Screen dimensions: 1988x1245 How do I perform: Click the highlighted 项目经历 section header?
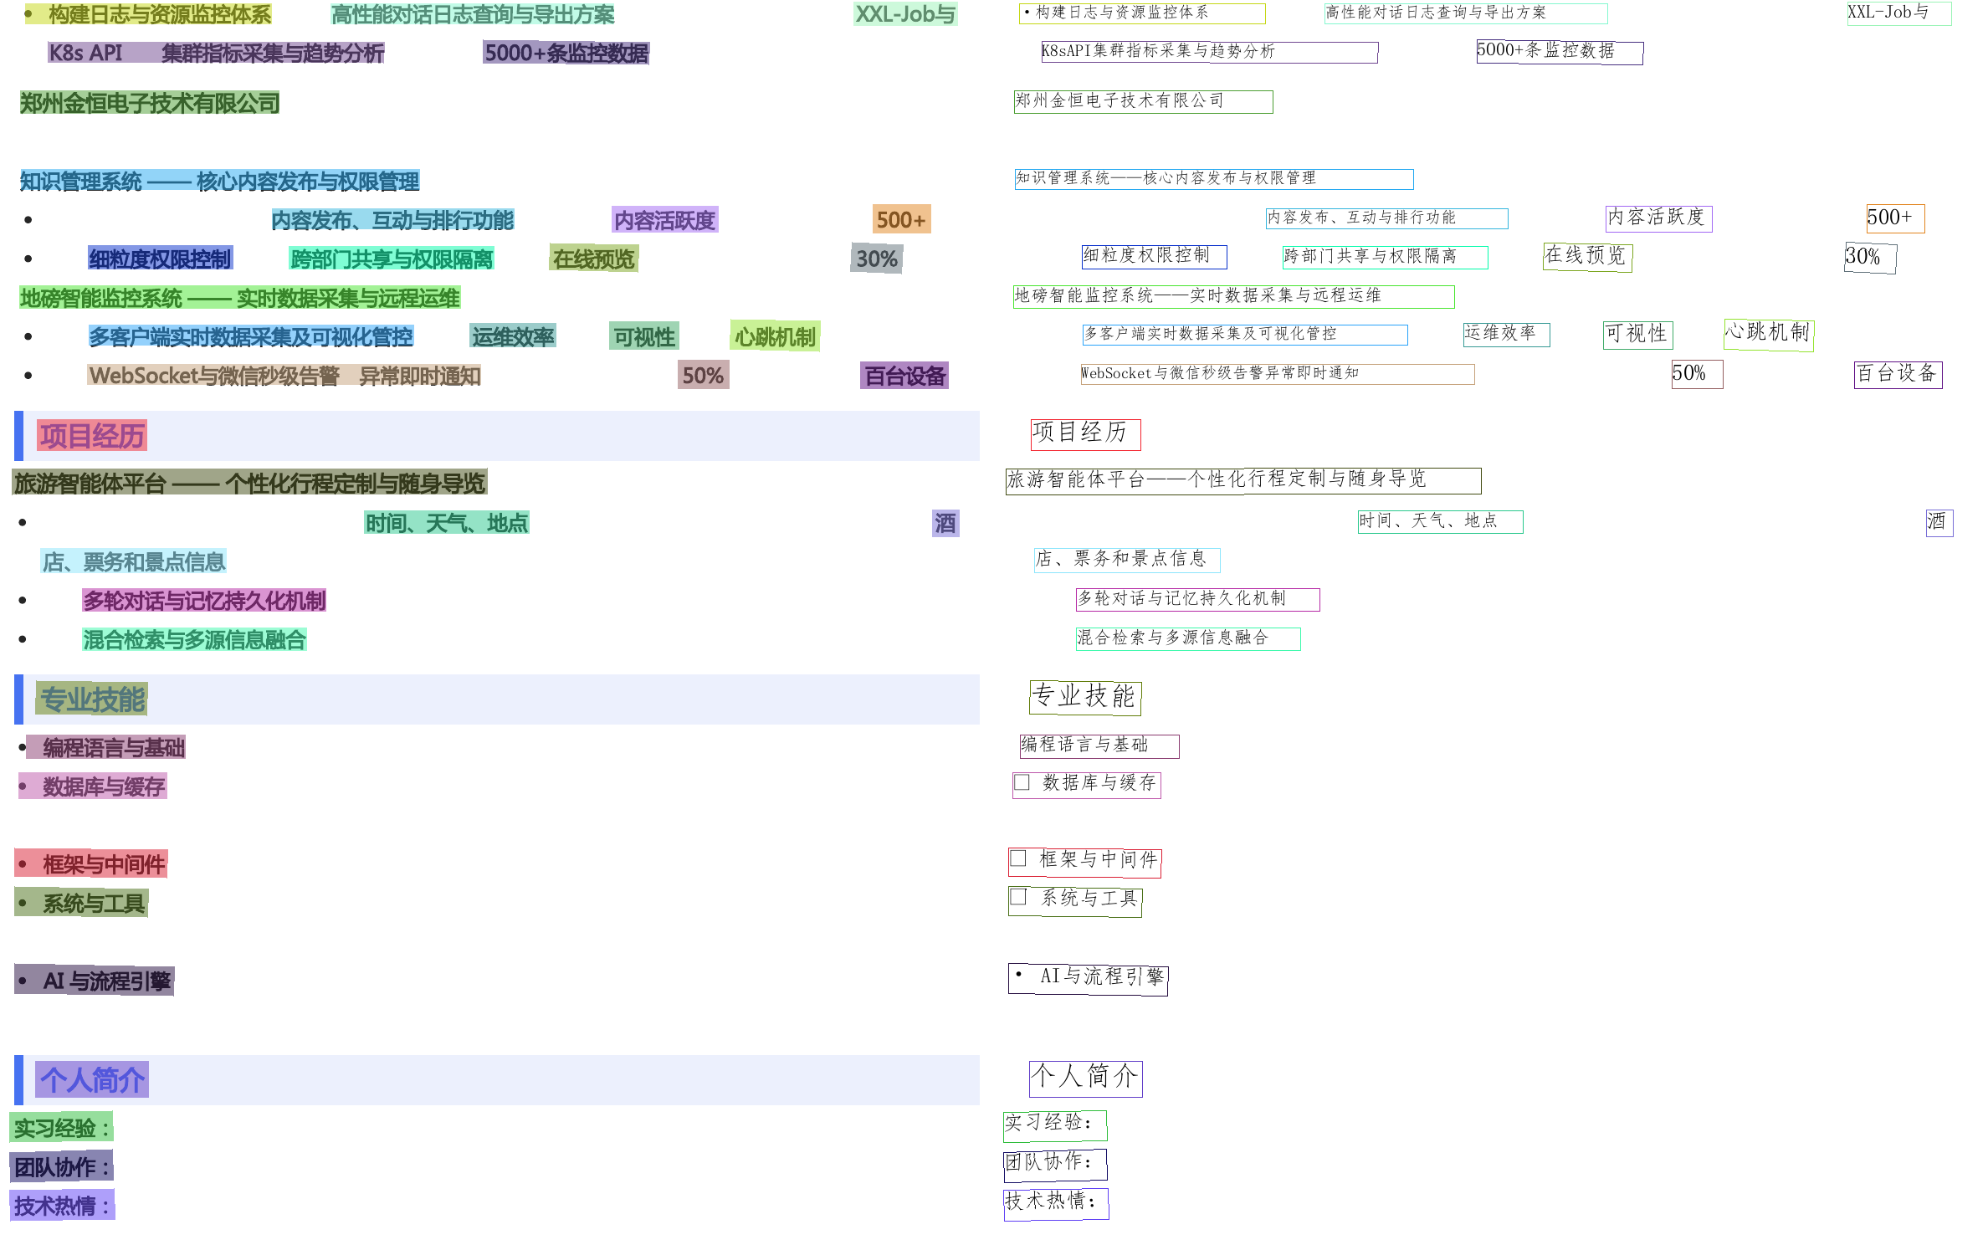[92, 435]
